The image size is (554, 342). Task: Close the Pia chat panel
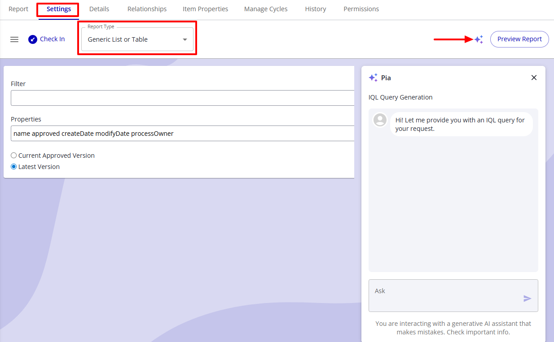click(x=534, y=78)
